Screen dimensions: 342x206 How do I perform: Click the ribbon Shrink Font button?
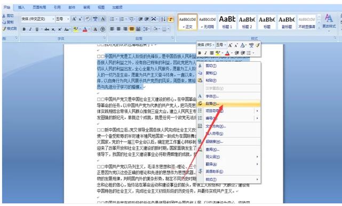80,19
